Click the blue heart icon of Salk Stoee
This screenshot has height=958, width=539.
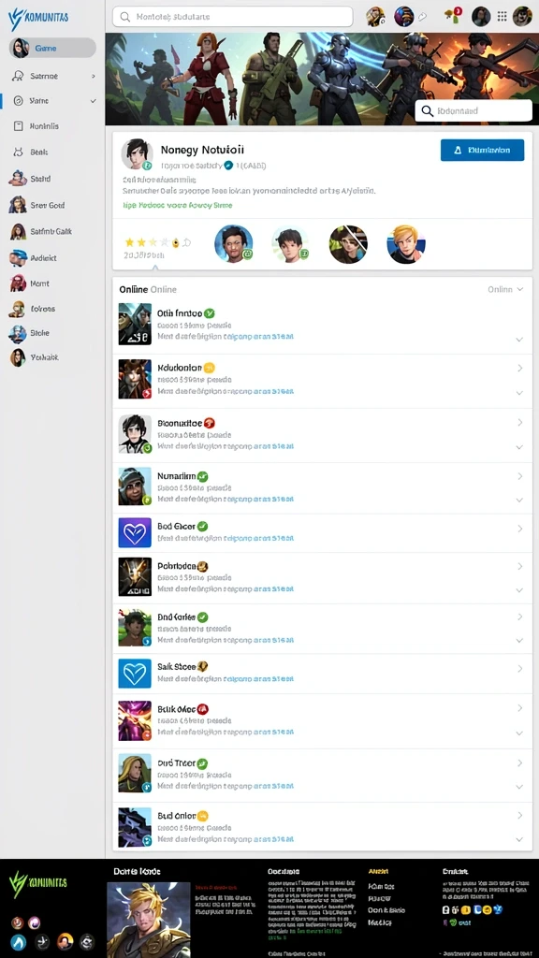click(x=135, y=674)
